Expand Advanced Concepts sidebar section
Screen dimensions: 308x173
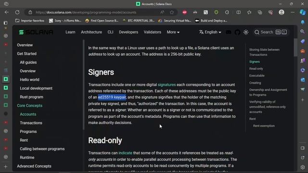(x=34, y=166)
